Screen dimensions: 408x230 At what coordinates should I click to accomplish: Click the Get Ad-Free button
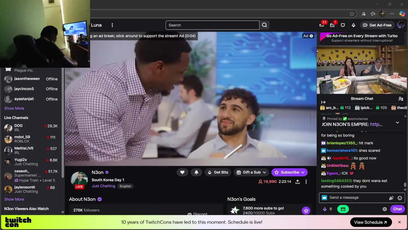[377, 25]
